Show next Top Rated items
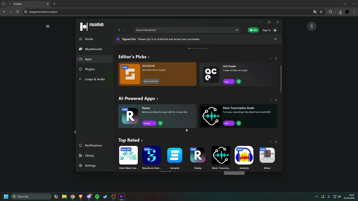This screenshot has width=358, height=201. [x=276, y=142]
